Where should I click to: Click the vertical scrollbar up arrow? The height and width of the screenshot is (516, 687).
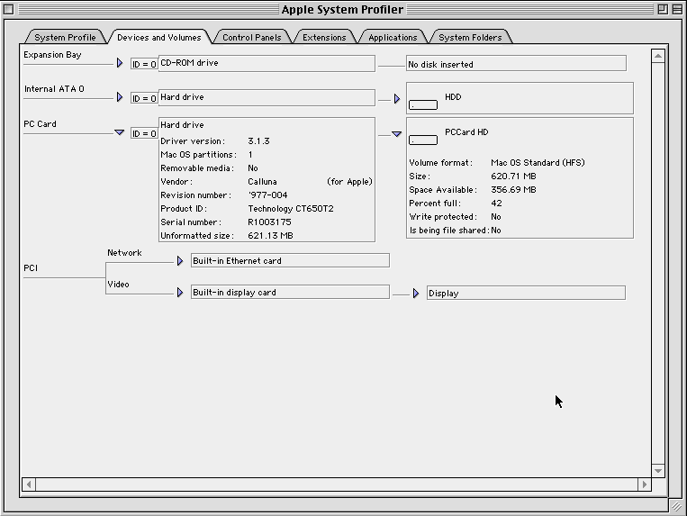pyautogui.click(x=658, y=56)
